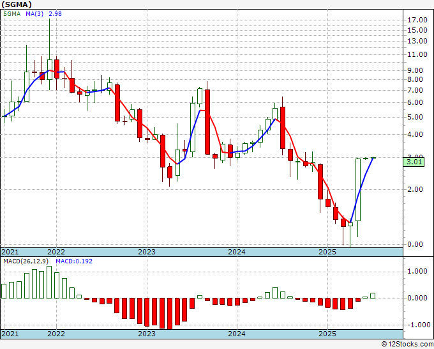Screen dimensions: 434x349
Task: Click 2022 on the price chart time axis
Action: click(x=56, y=252)
